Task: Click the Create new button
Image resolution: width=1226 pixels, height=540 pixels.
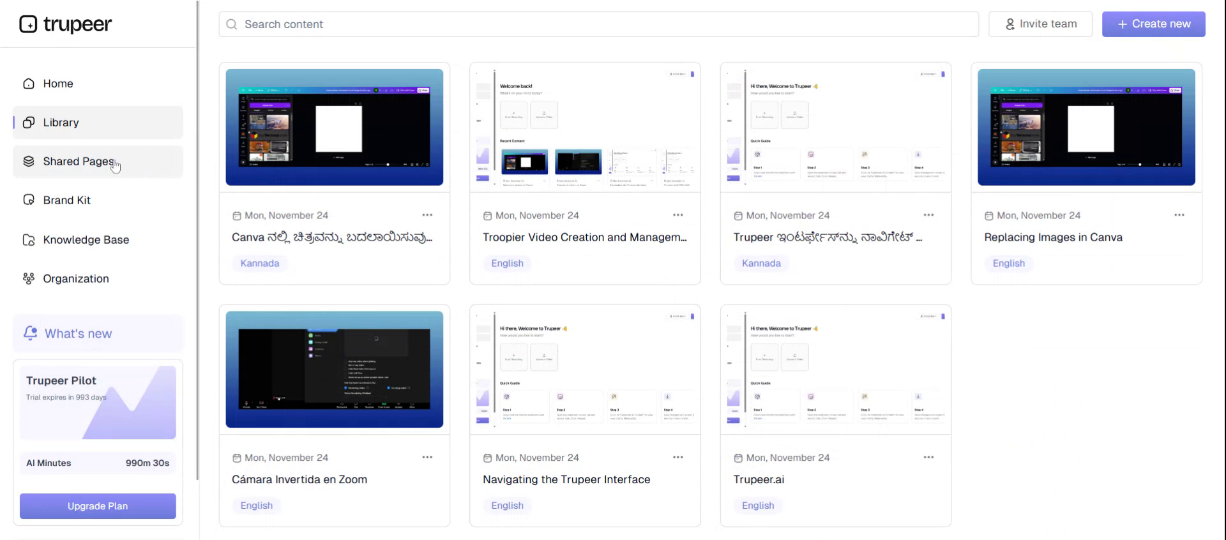Action: tap(1153, 24)
